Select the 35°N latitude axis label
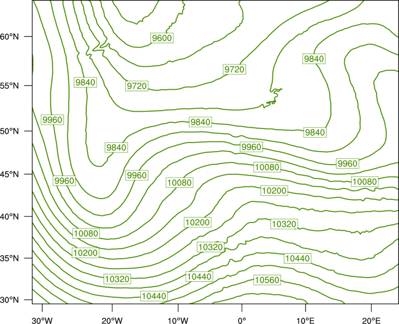The height and width of the screenshot is (324, 399). pyautogui.click(x=9, y=258)
